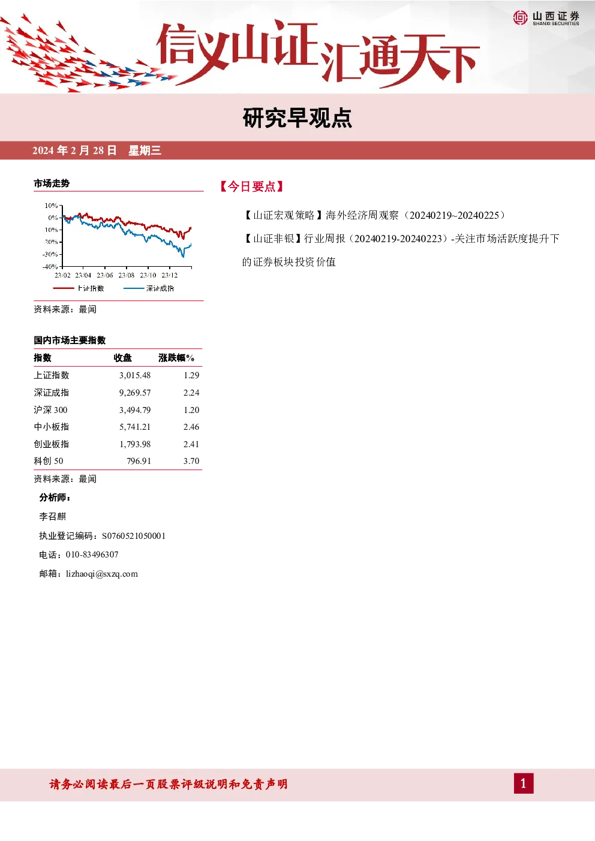Image resolution: width=595 pixels, height=841 pixels.
Task: Select the phone number 010-83496307
Action: (x=92, y=555)
